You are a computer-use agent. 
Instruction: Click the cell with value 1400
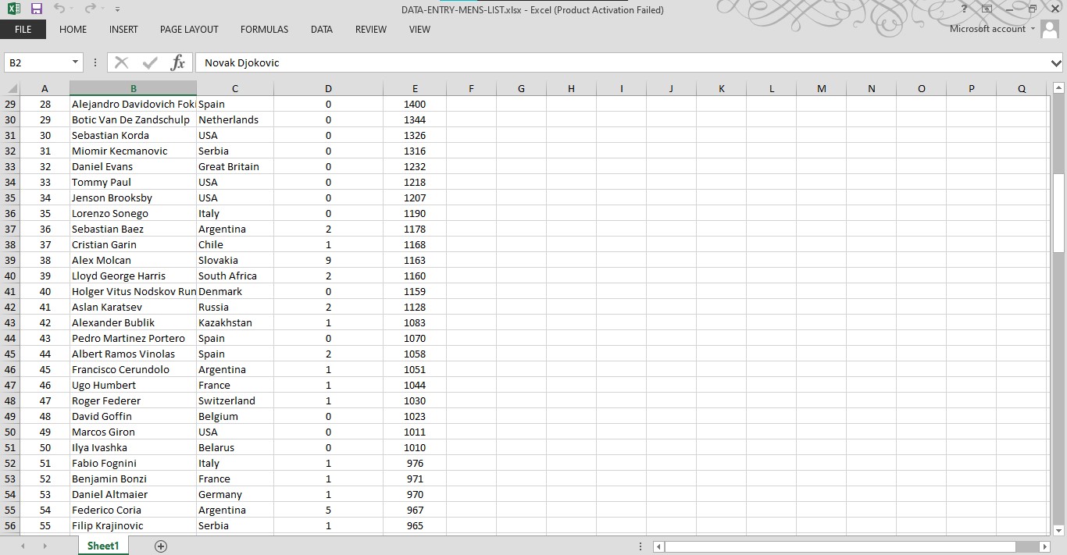(x=415, y=104)
